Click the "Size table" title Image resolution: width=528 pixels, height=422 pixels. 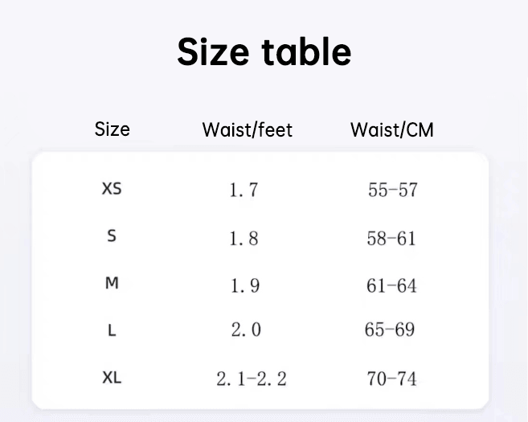264,52
